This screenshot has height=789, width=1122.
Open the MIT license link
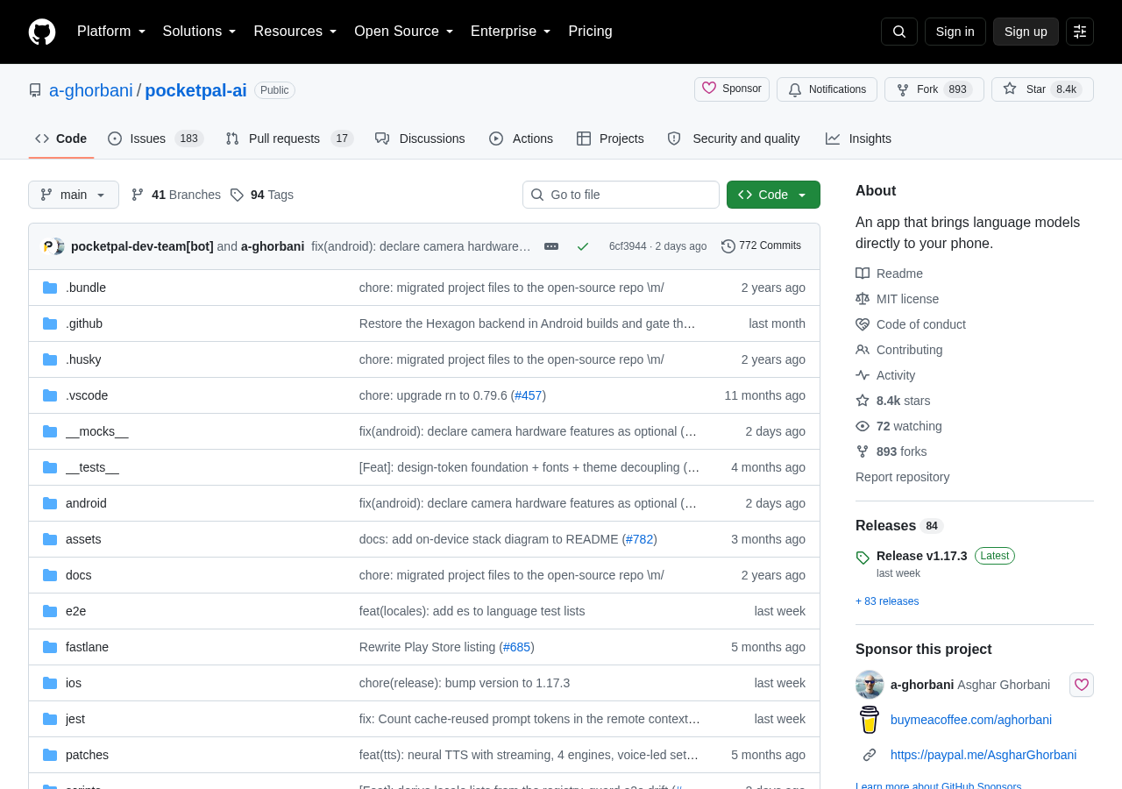pyautogui.click(x=897, y=299)
